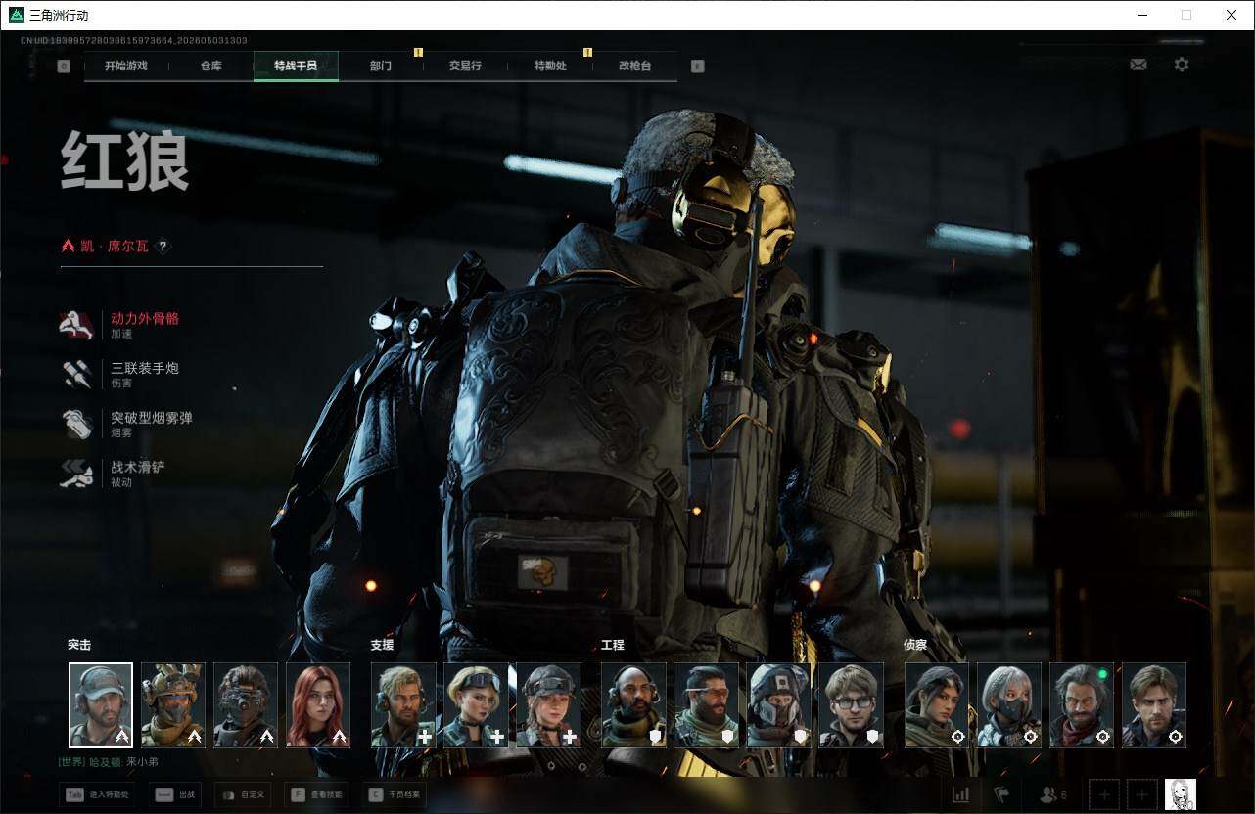The width and height of the screenshot is (1255, 814).
Task: Click the 工程 class label
Action: tap(613, 645)
